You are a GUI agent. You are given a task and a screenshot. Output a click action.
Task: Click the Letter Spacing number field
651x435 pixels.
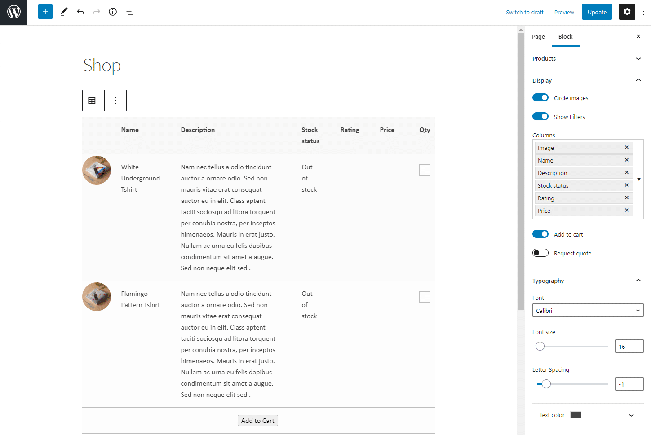point(629,384)
